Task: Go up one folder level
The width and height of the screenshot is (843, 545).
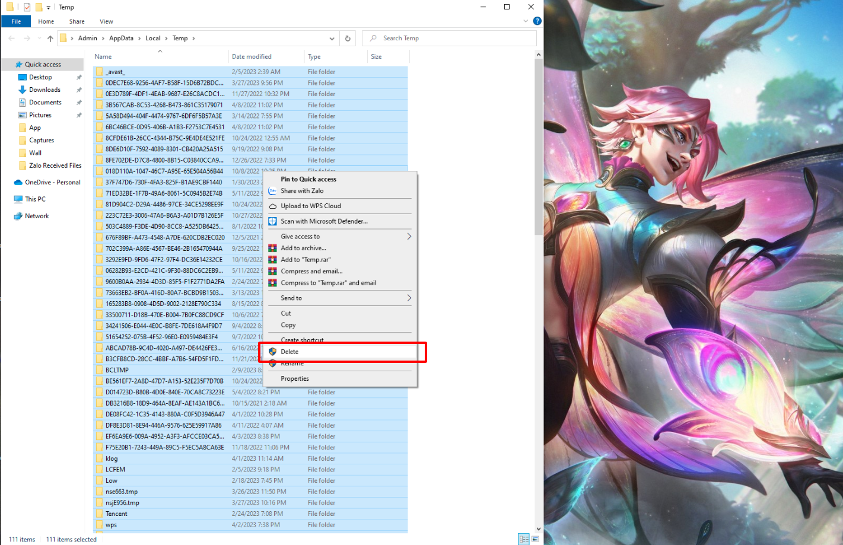Action: (x=50, y=38)
